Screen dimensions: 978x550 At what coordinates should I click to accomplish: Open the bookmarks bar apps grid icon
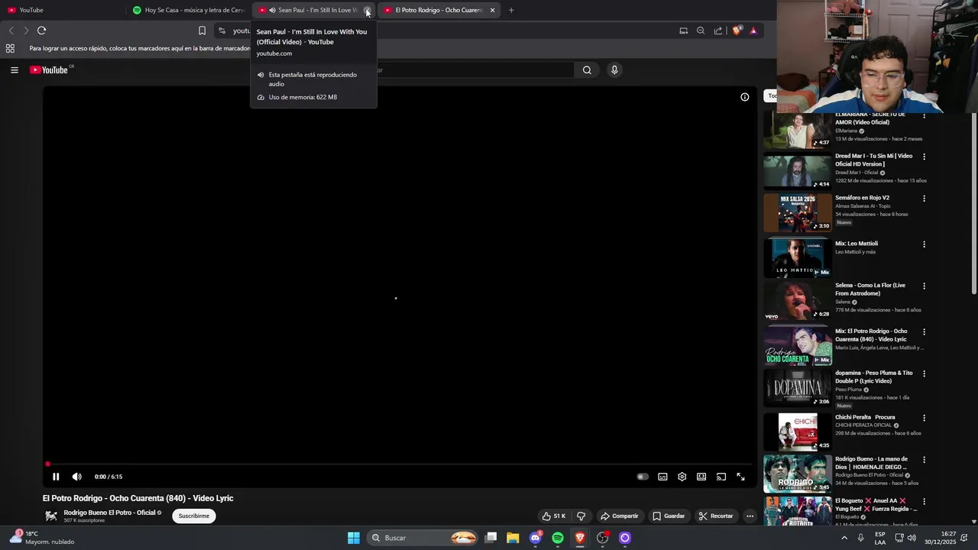(10, 48)
